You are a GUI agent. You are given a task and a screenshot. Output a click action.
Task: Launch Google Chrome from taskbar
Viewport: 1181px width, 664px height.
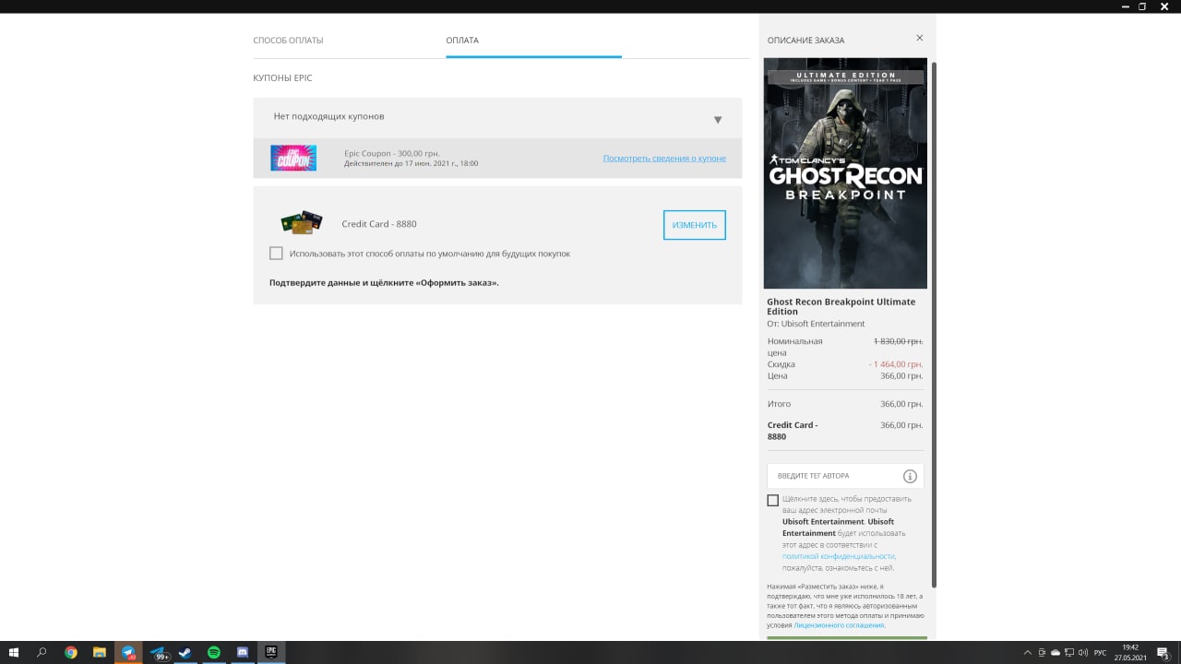(x=71, y=652)
